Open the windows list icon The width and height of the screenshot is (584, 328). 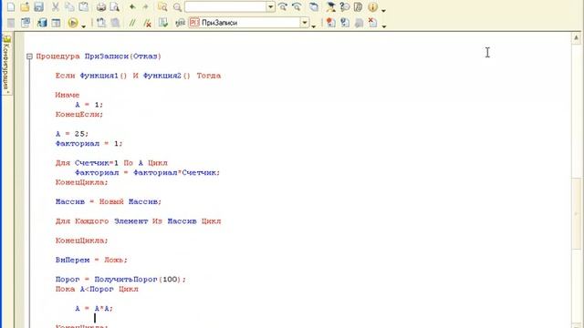tap(314, 6)
